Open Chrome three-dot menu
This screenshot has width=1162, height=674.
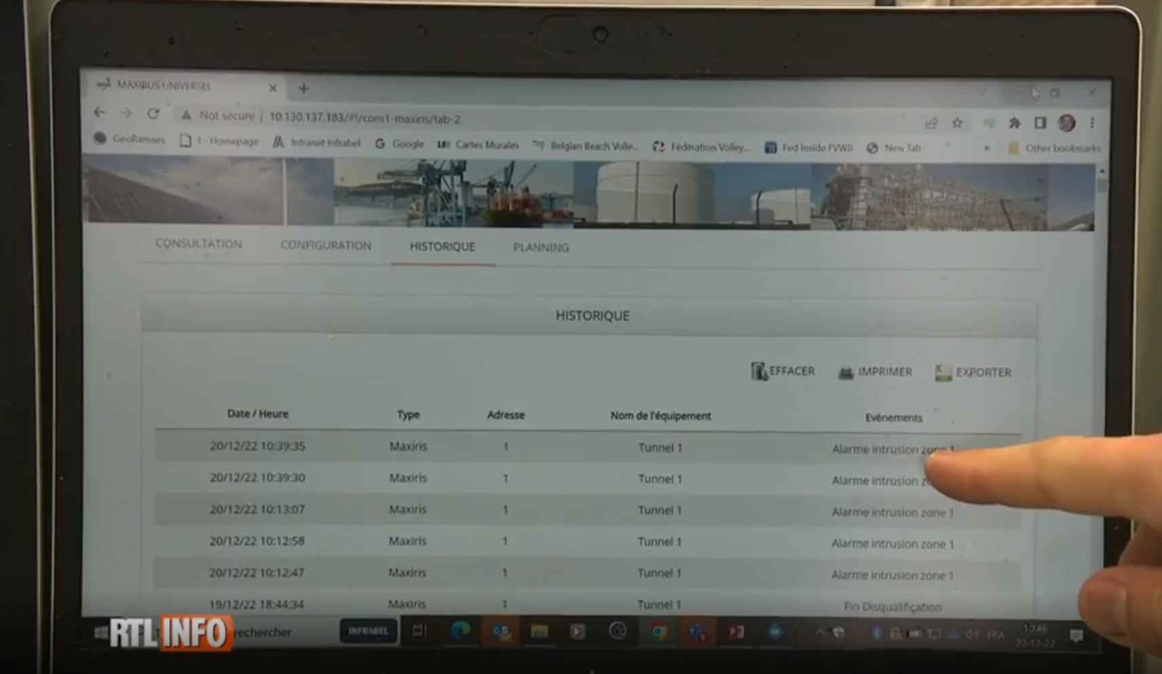click(x=1092, y=123)
